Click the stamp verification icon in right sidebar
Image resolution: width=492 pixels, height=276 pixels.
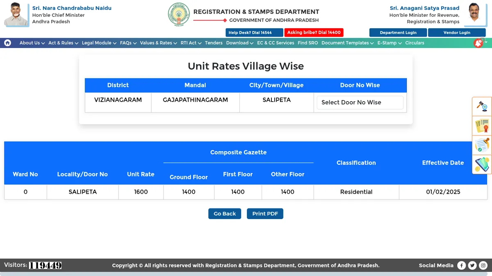[482, 145]
